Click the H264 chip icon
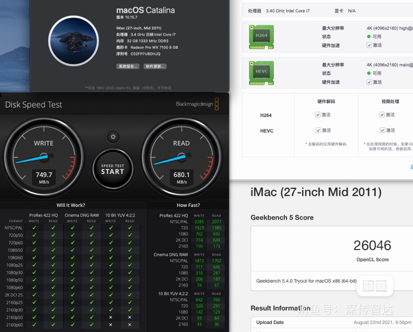Image resolution: width=413 pixels, height=332 pixels. pos(261,37)
